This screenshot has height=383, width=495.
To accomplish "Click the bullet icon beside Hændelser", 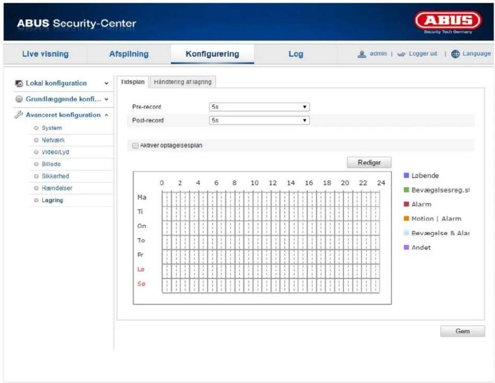I will tap(36, 188).
